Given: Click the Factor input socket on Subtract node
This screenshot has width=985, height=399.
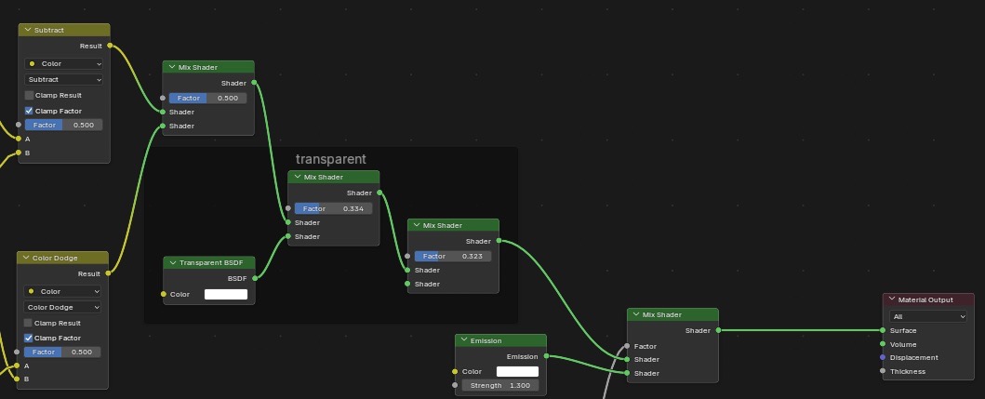Looking at the screenshot, I should pos(19,125).
